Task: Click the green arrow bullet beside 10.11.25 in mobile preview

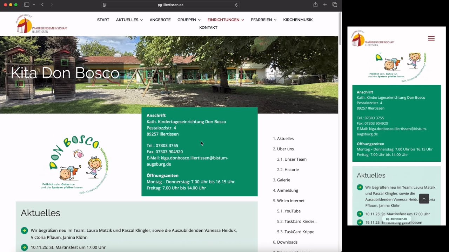Action: click(360, 214)
